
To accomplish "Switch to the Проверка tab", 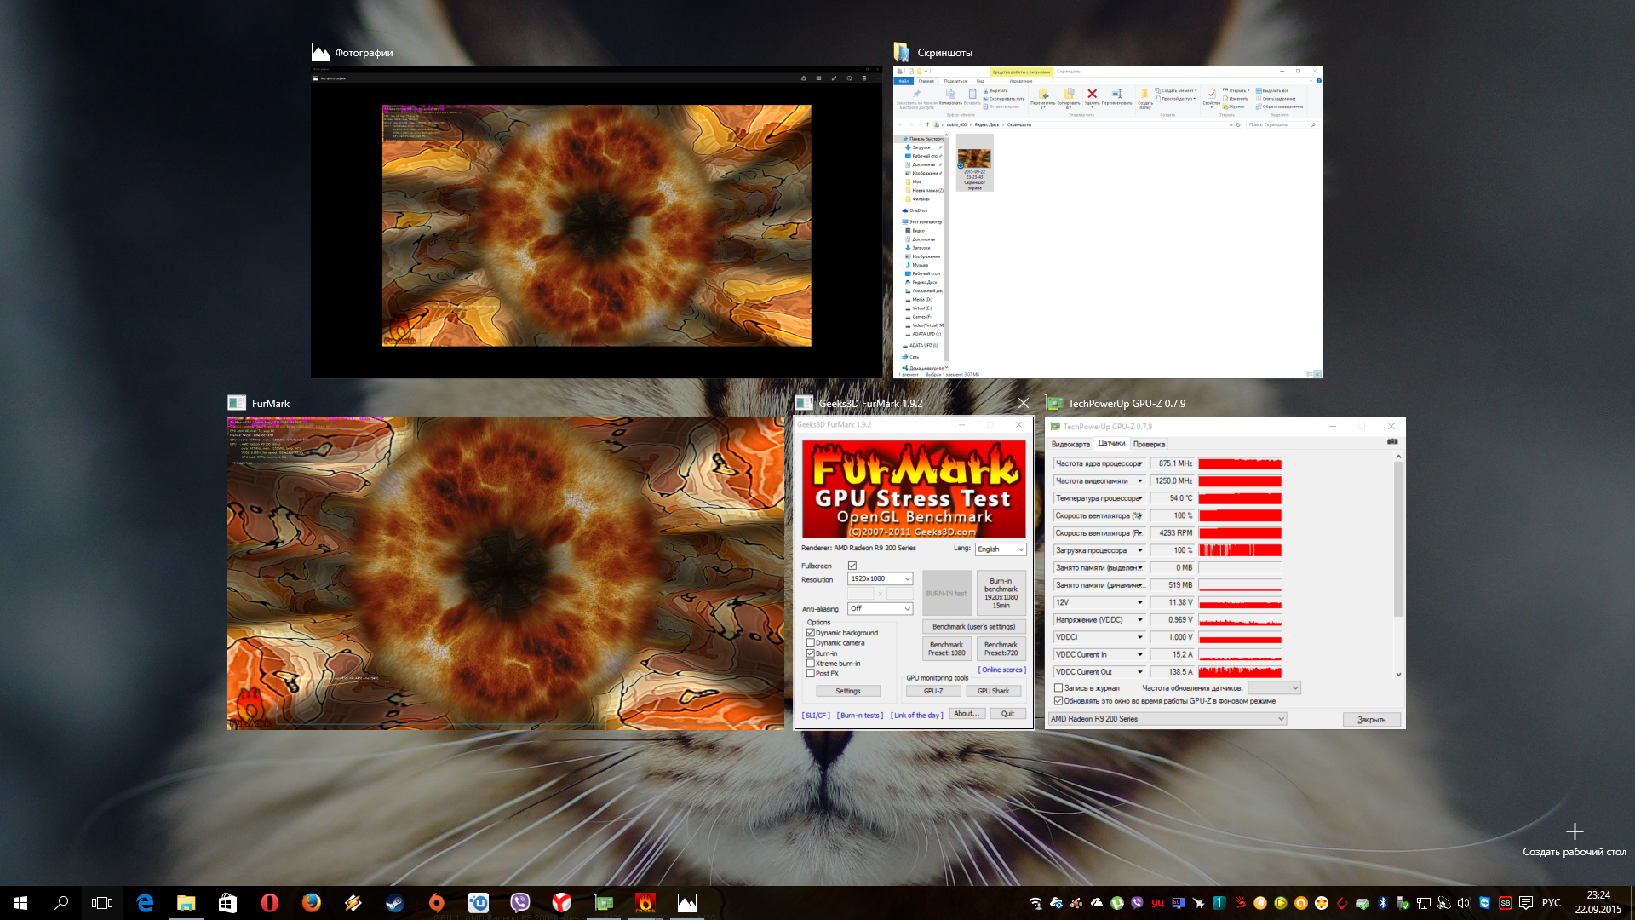I will point(1149,444).
